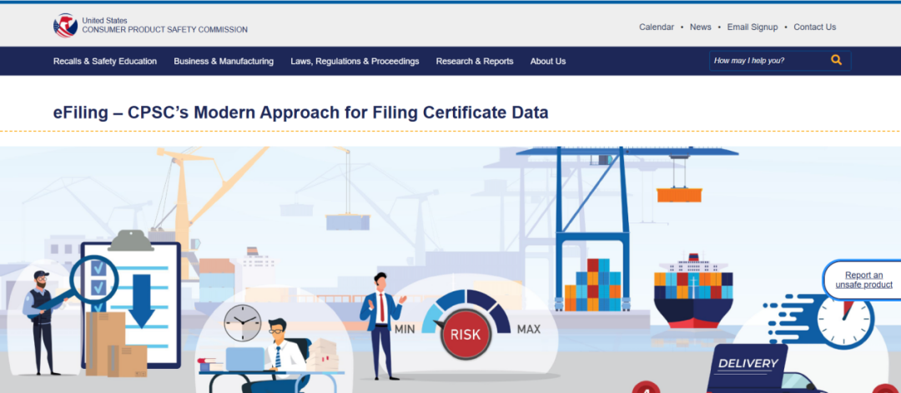Click the Email Signup link
Screen dimensions: 901x393
point(753,27)
